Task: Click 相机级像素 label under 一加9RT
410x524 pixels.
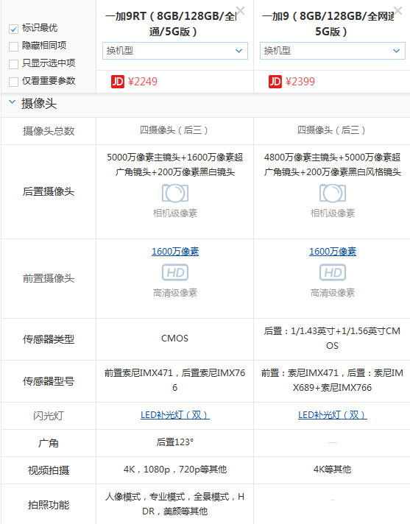Action: point(175,213)
